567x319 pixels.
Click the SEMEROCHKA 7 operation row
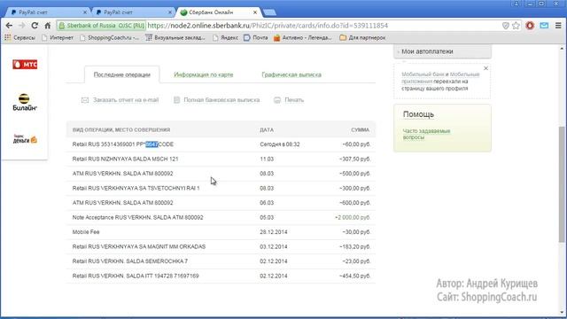pos(221,261)
